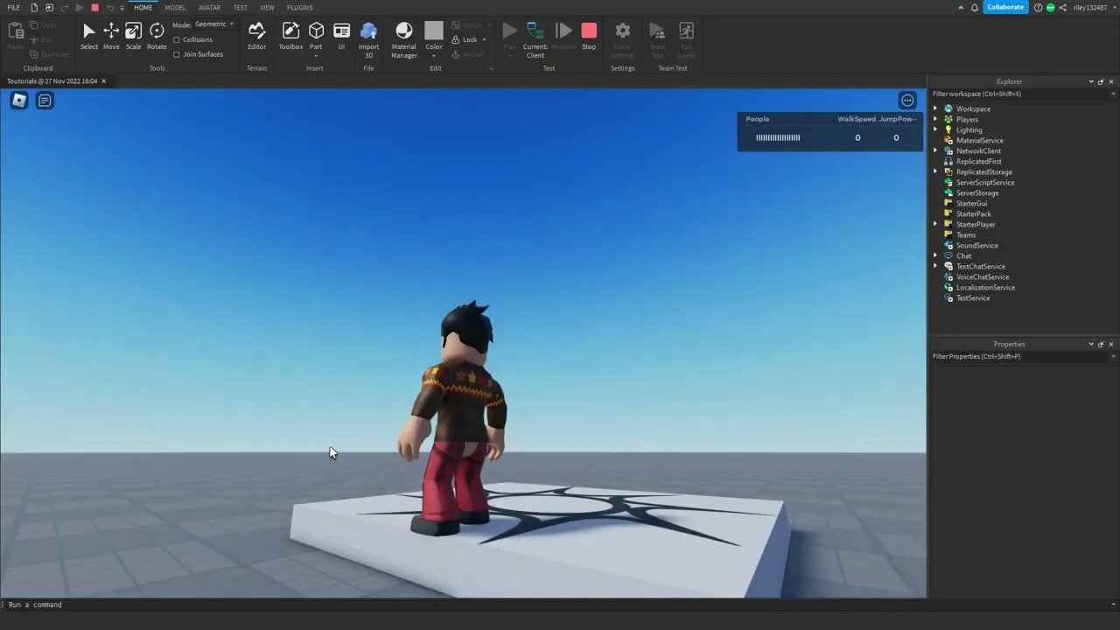Select MaterialService in Explorer
The image size is (1120, 630).
point(980,140)
